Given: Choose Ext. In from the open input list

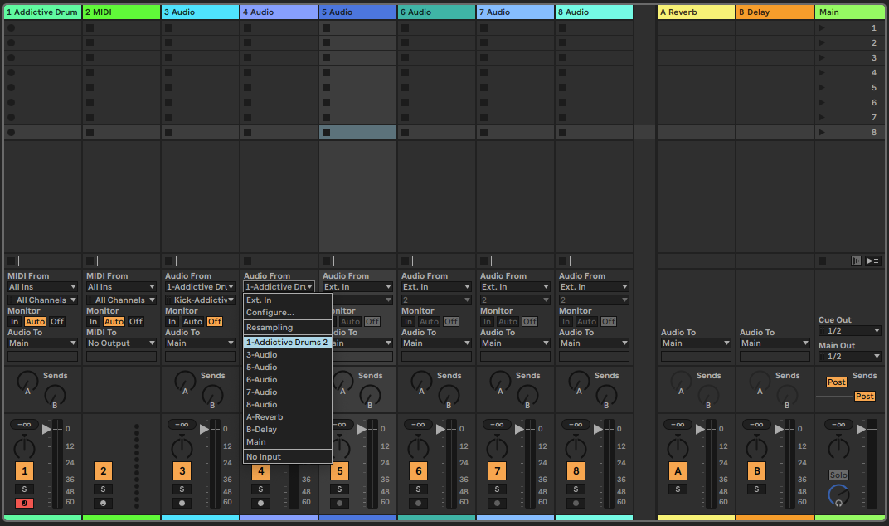Looking at the screenshot, I should coord(288,300).
